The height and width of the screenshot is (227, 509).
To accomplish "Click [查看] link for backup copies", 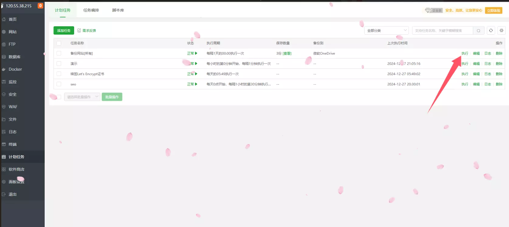I will point(287,53).
